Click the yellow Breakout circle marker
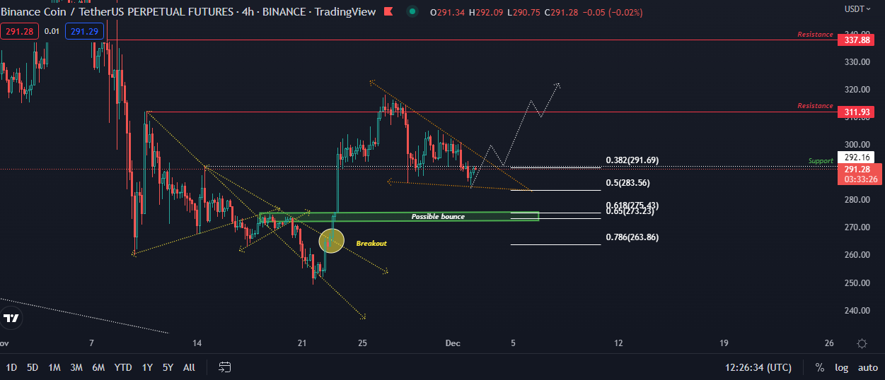 (331, 242)
